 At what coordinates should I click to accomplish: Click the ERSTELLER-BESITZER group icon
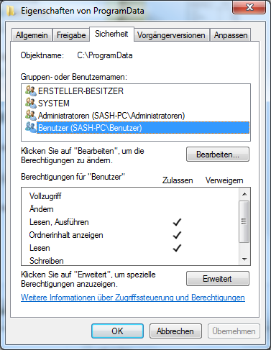click(x=31, y=91)
